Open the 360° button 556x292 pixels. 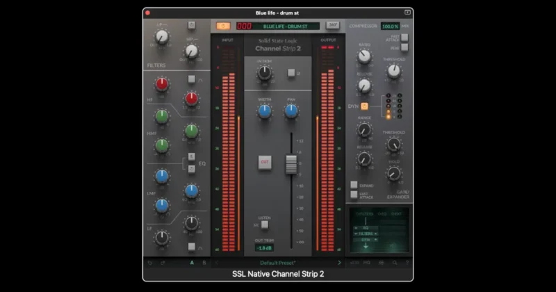pos(333,25)
